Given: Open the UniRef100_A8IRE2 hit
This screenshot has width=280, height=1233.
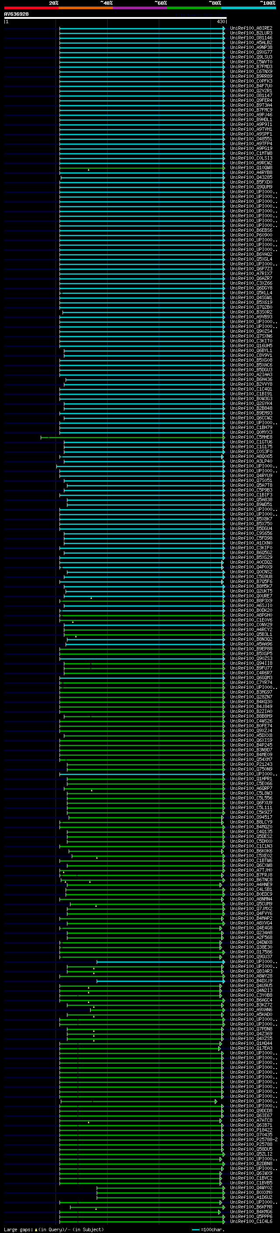Looking at the screenshot, I should coord(251,28).
